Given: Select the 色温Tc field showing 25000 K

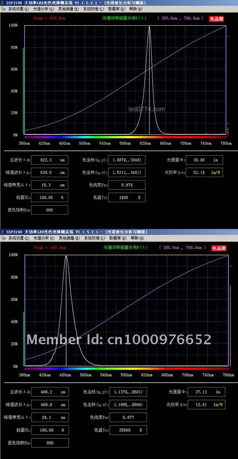Looking at the screenshot, I should tap(128, 430).
